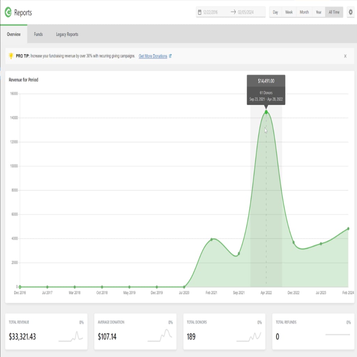Open the Legacy Reports tab
The width and height of the screenshot is (357, 357).
click(67, 34)
